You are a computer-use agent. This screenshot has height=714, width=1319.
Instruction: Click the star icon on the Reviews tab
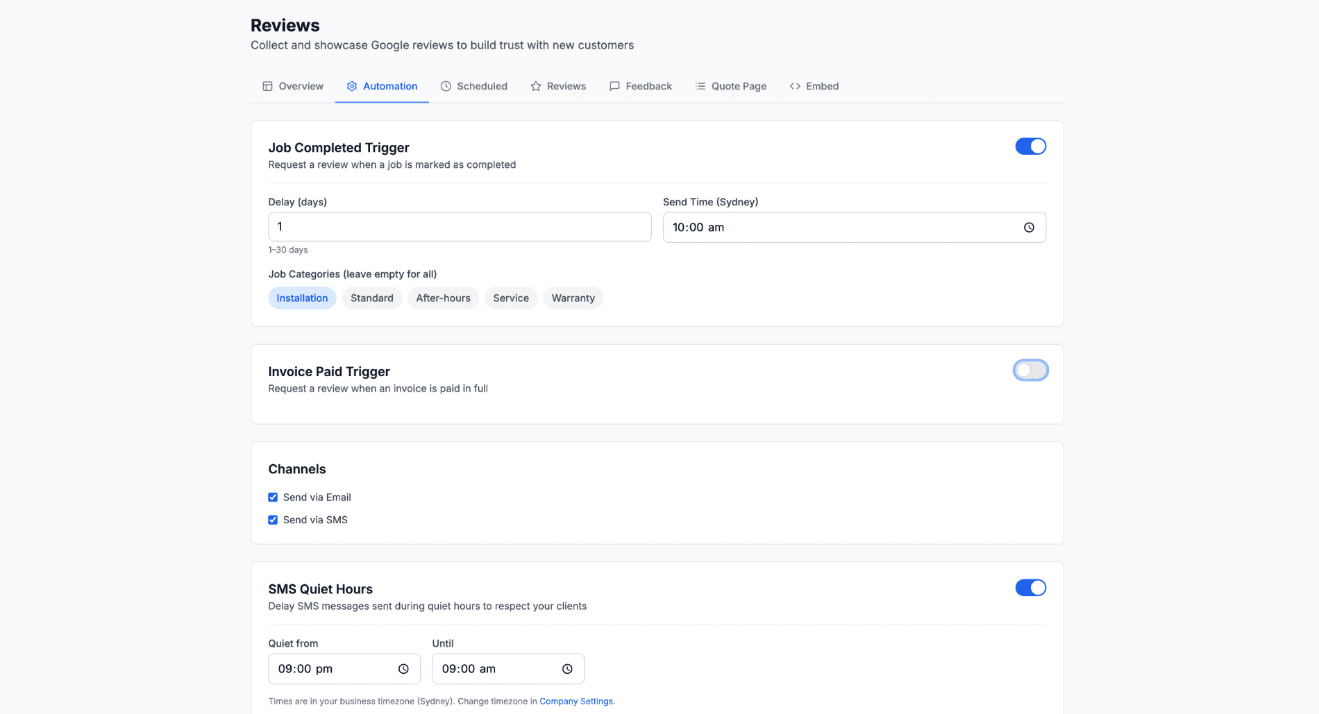[535, 86]
